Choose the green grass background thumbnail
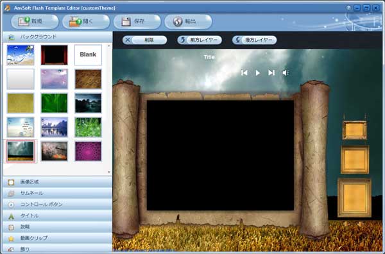Screen dimensions: 385x254 tap(88, 127)
